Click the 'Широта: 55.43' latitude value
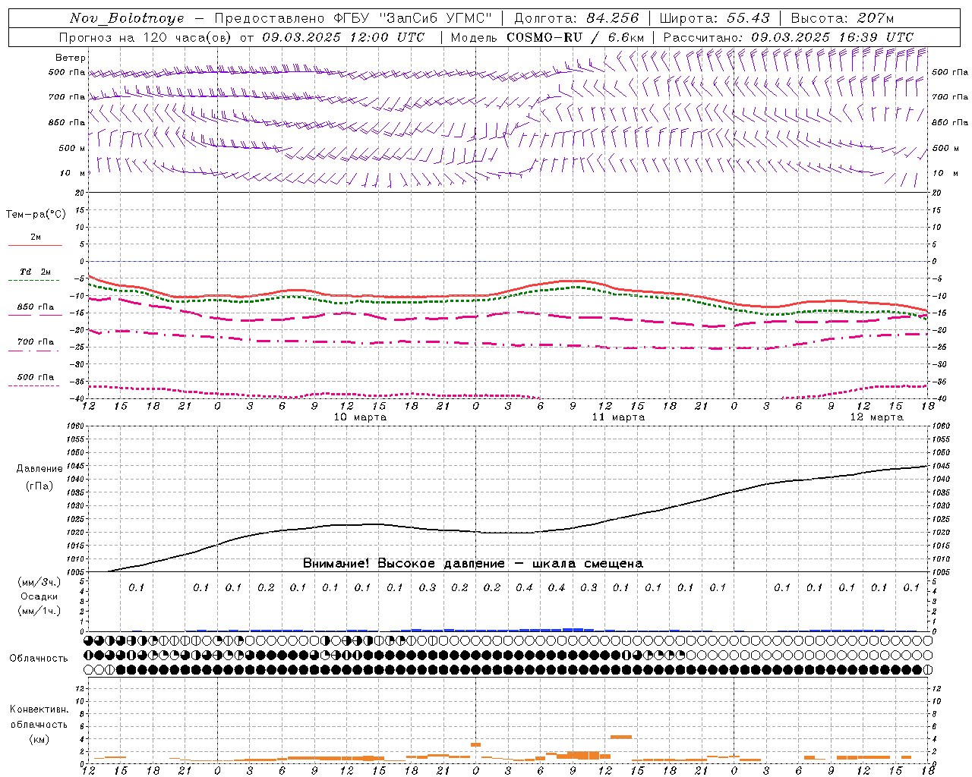Image resolution: width=972 pixels, height=777 pixels. click(715, 18)
